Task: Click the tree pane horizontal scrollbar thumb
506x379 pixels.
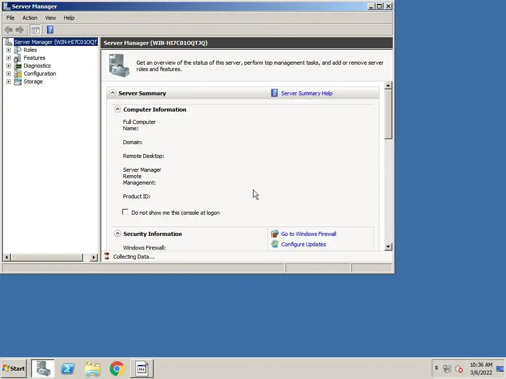Action: click(x=47, y=257)
